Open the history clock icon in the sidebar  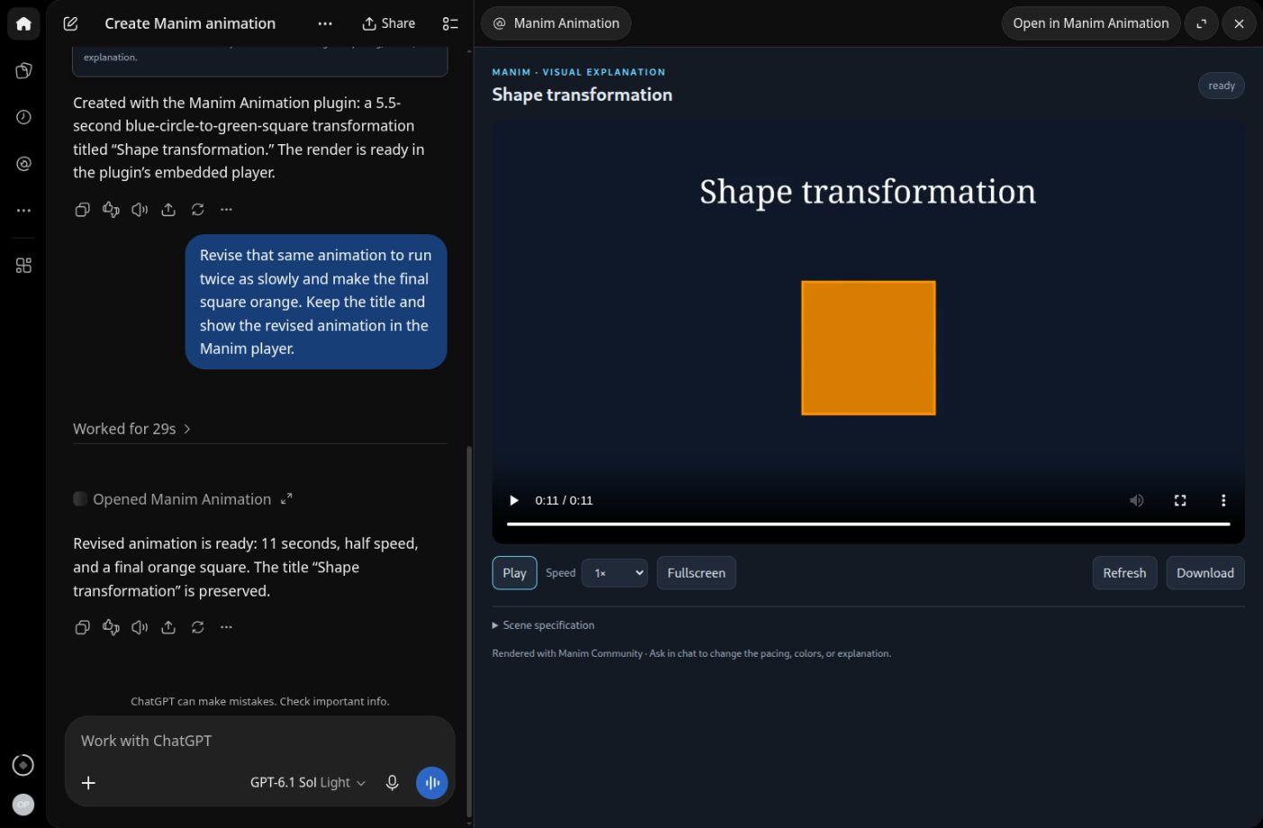tap(23, 117)
